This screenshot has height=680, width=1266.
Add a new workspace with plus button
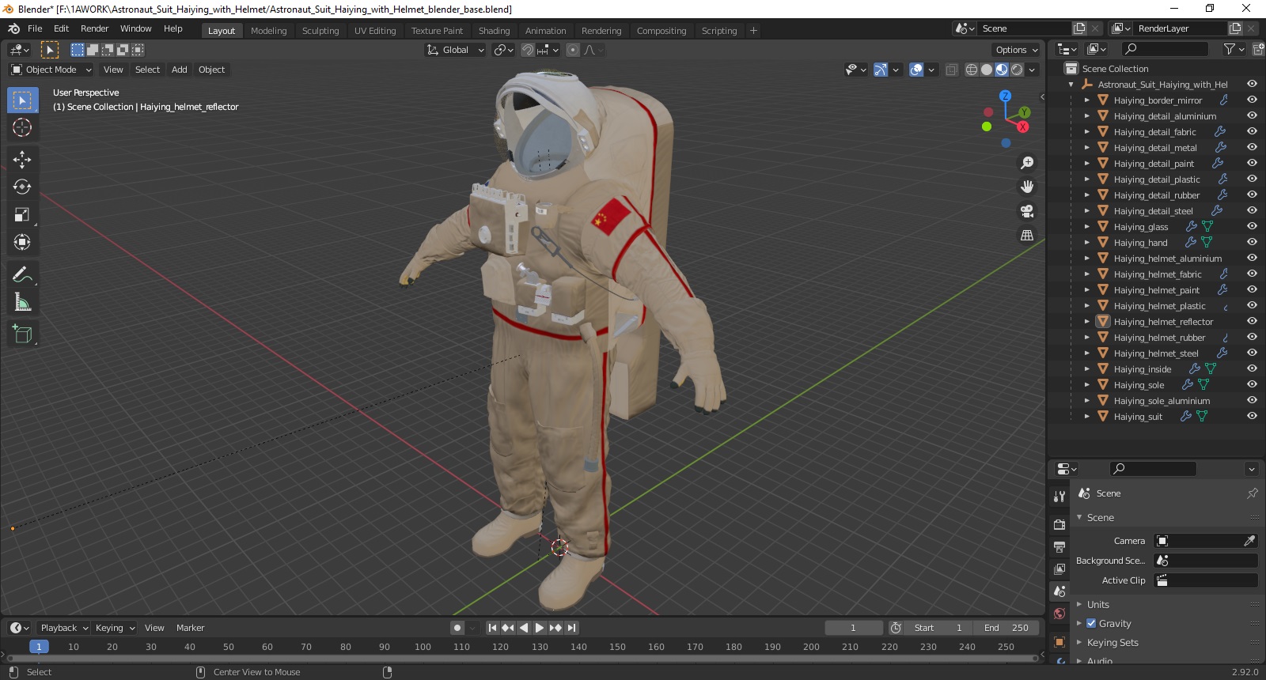tap(753, 31)
